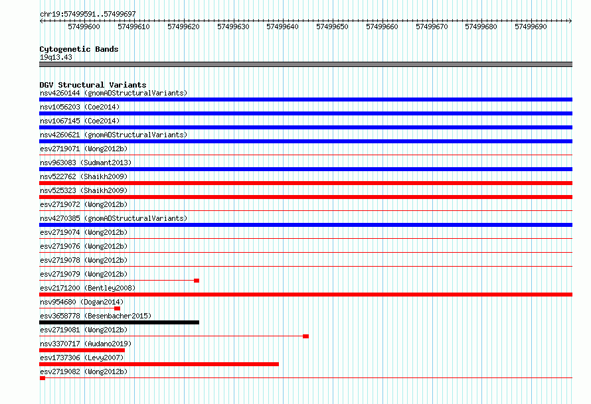
Task: Click ruler position 57499690
Action: click(x=531, y=27)
